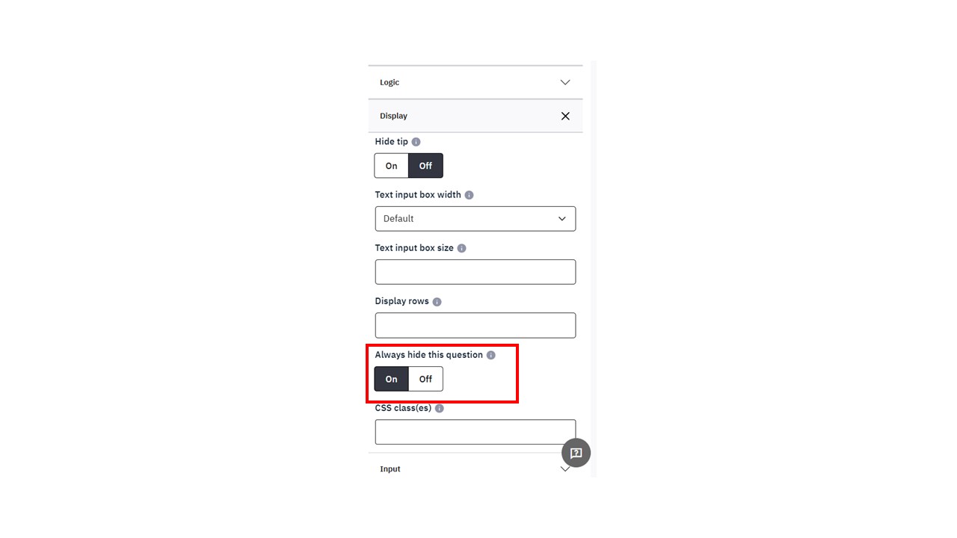The height and width of the screenshot is (538, 957).
Task: Set Always hide this question to On
Action: [392, 379]
